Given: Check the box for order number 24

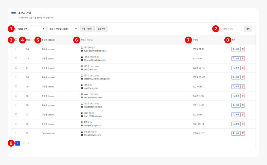Looking at the screenshot, I should tap(16, 49).
